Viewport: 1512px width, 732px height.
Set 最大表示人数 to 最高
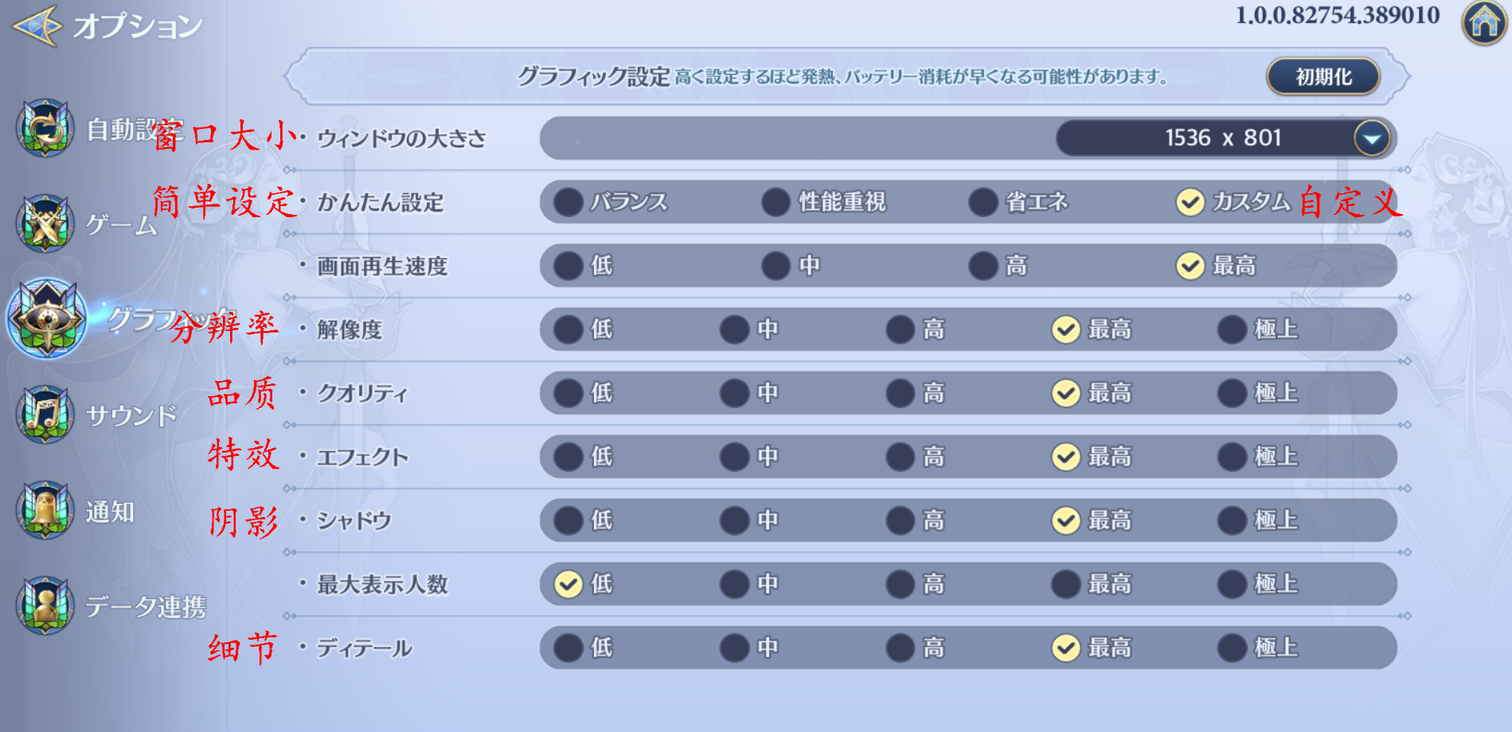pos(1066,584)
